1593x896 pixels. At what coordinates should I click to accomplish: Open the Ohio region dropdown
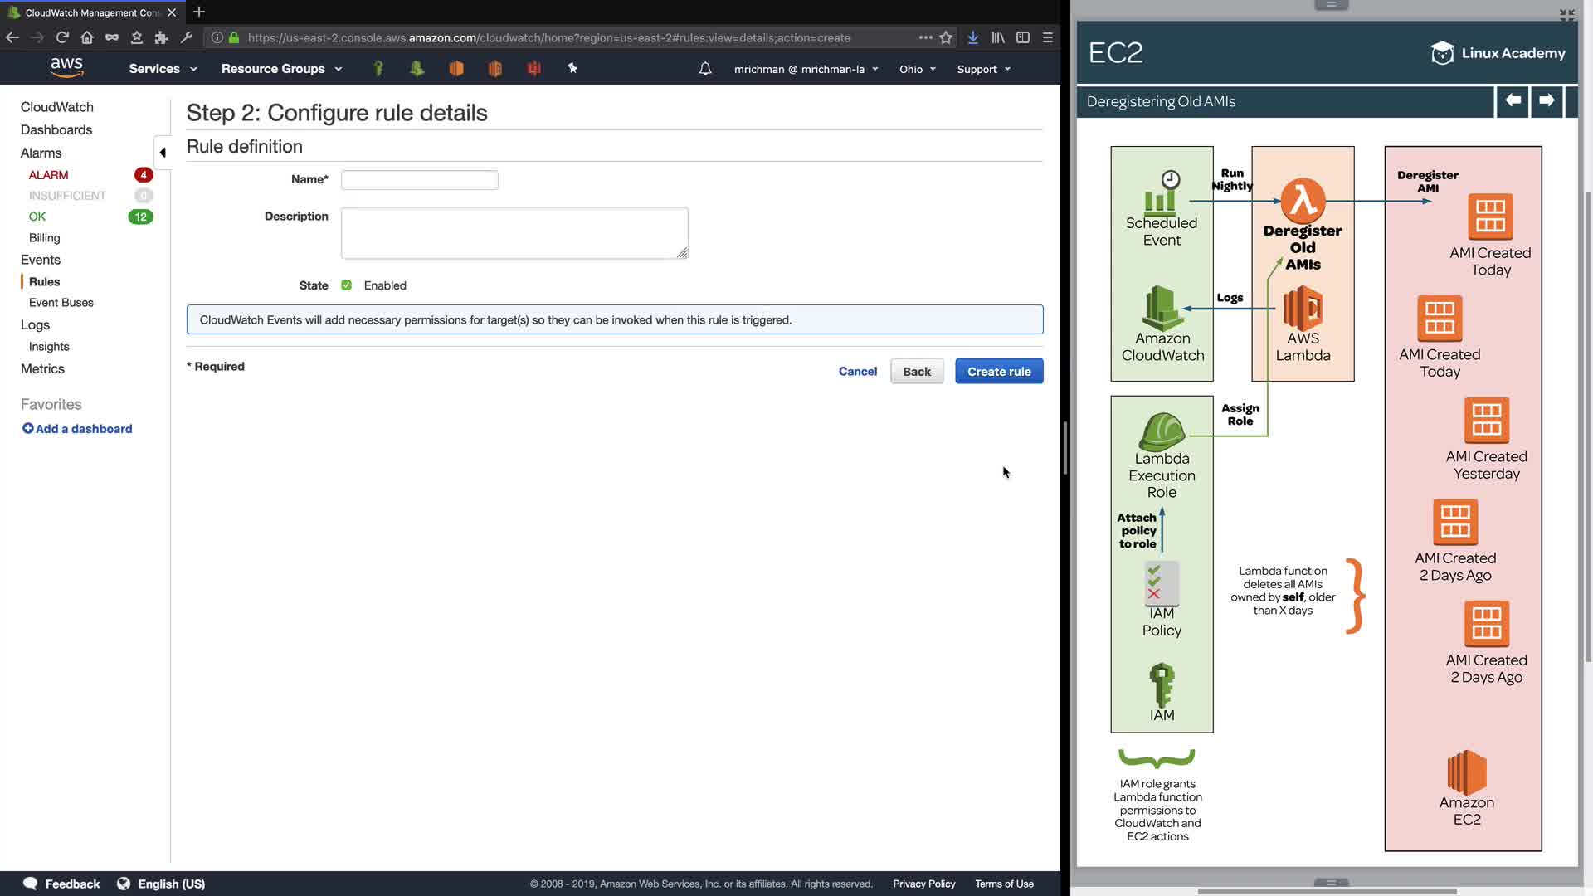click(x=917, y=69)
